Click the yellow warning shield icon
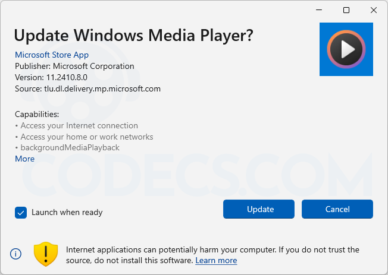Viewport: 388px width, 275px height. point(46,254)
